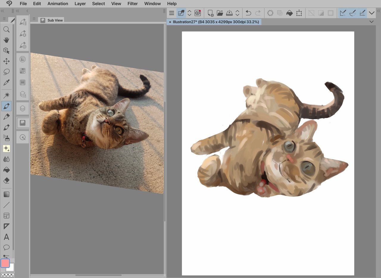Open the Layer menu

pyautogui.click(x=80, y=4)
